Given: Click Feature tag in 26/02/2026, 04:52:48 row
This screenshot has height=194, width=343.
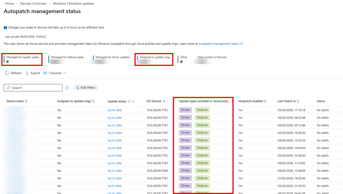Looking at the screenshot, I should coord(202,117).
